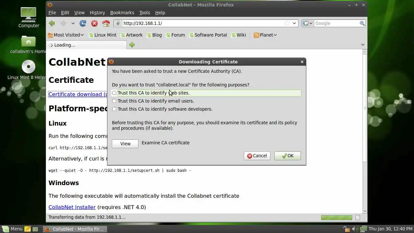Click the "Windows" heading text
Screen dimensions: 414x233
(64, 183)
